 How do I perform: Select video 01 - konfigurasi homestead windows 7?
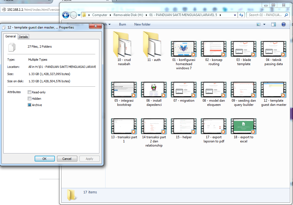pyautogui.click(x=184, y=55)
